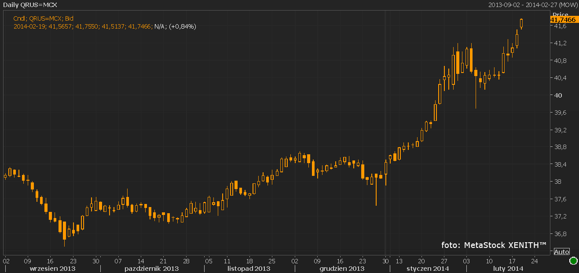
Task: Click the green status indicator circle
Action: (573, 262)
